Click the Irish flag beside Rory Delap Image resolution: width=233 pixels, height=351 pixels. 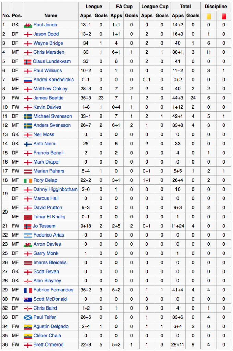coord(28,180)
